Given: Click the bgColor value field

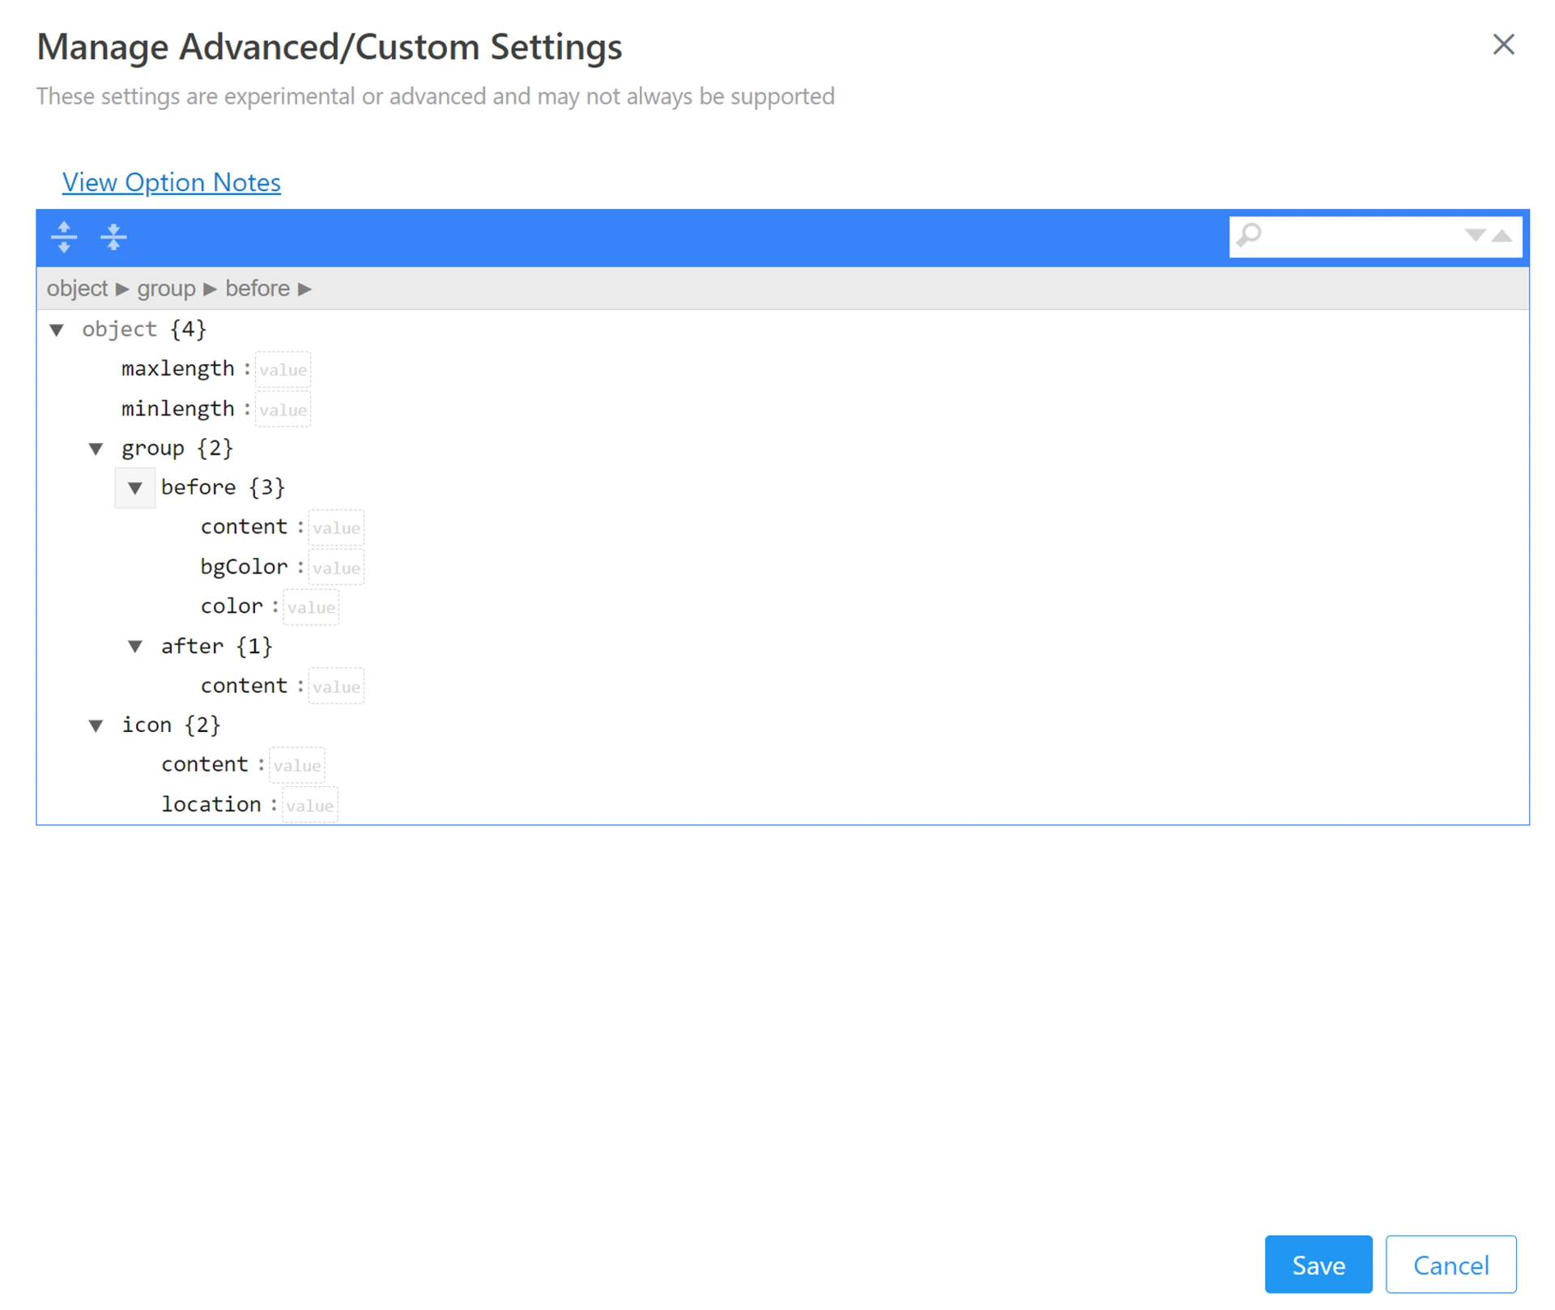Looking at the screenshot, I should [336, 568].
